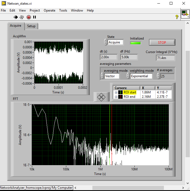190x191 pixels.
Task: Click the VI icon pane top right
Action: 185,14
